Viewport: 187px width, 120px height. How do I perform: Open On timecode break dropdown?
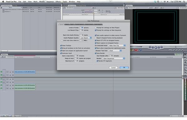tap(117, 46)
